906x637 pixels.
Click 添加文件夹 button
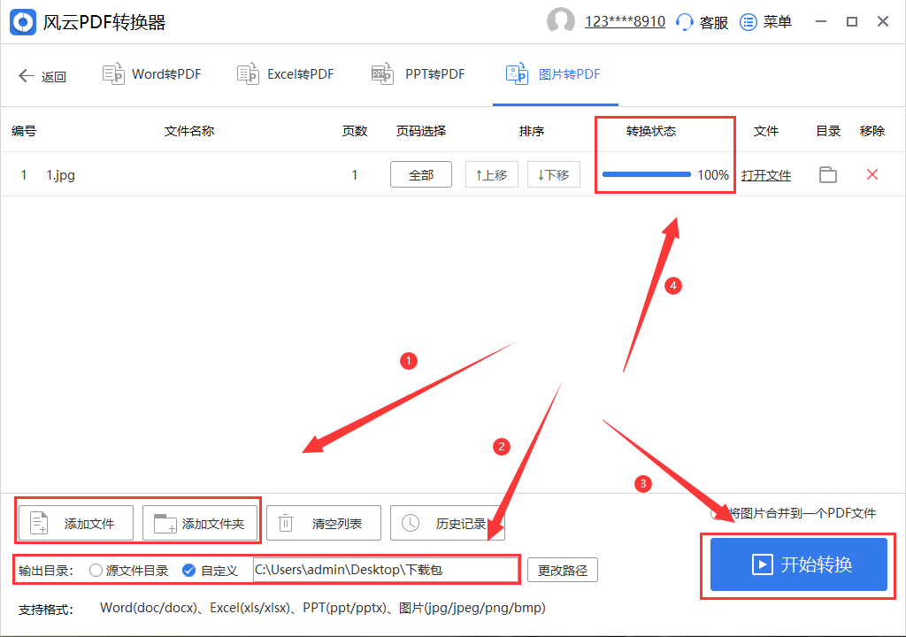pos(200,523)
